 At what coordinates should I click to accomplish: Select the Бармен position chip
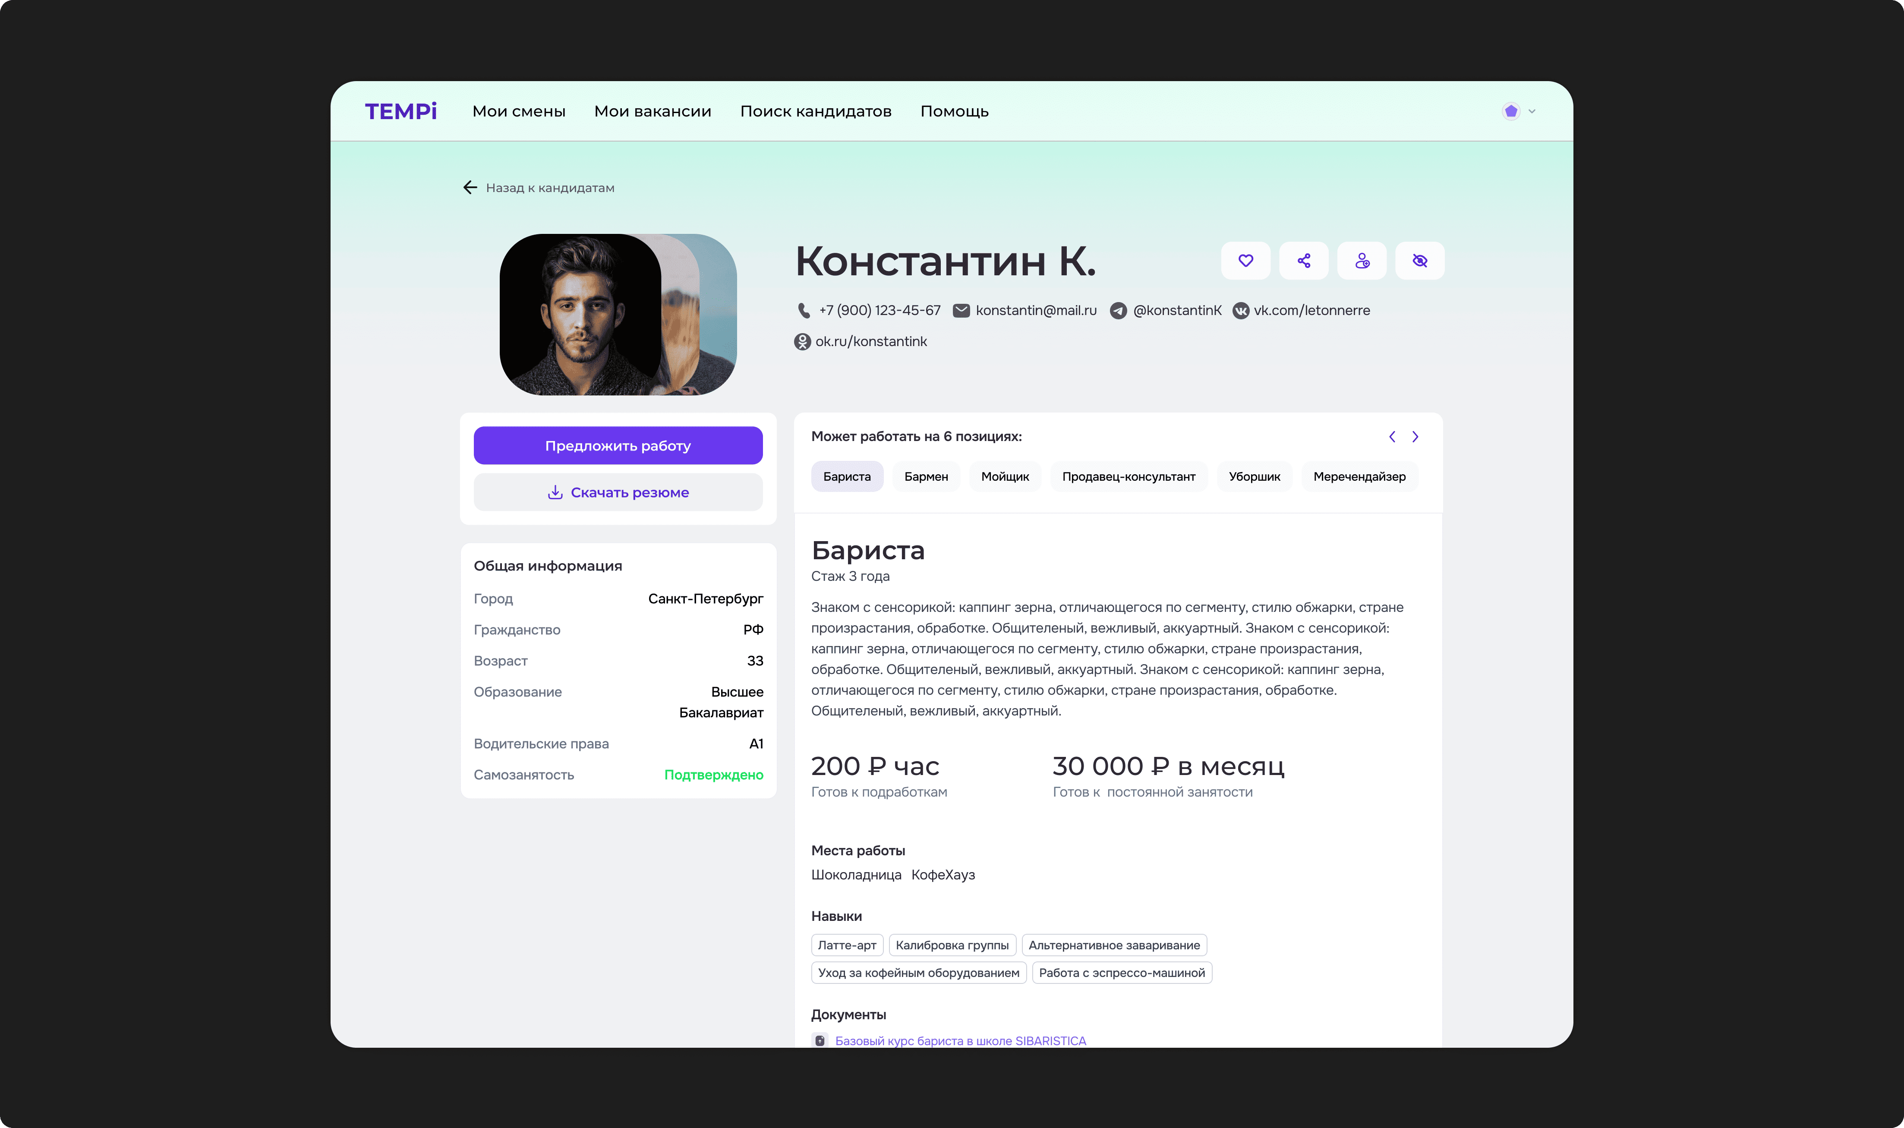[926, 476]
